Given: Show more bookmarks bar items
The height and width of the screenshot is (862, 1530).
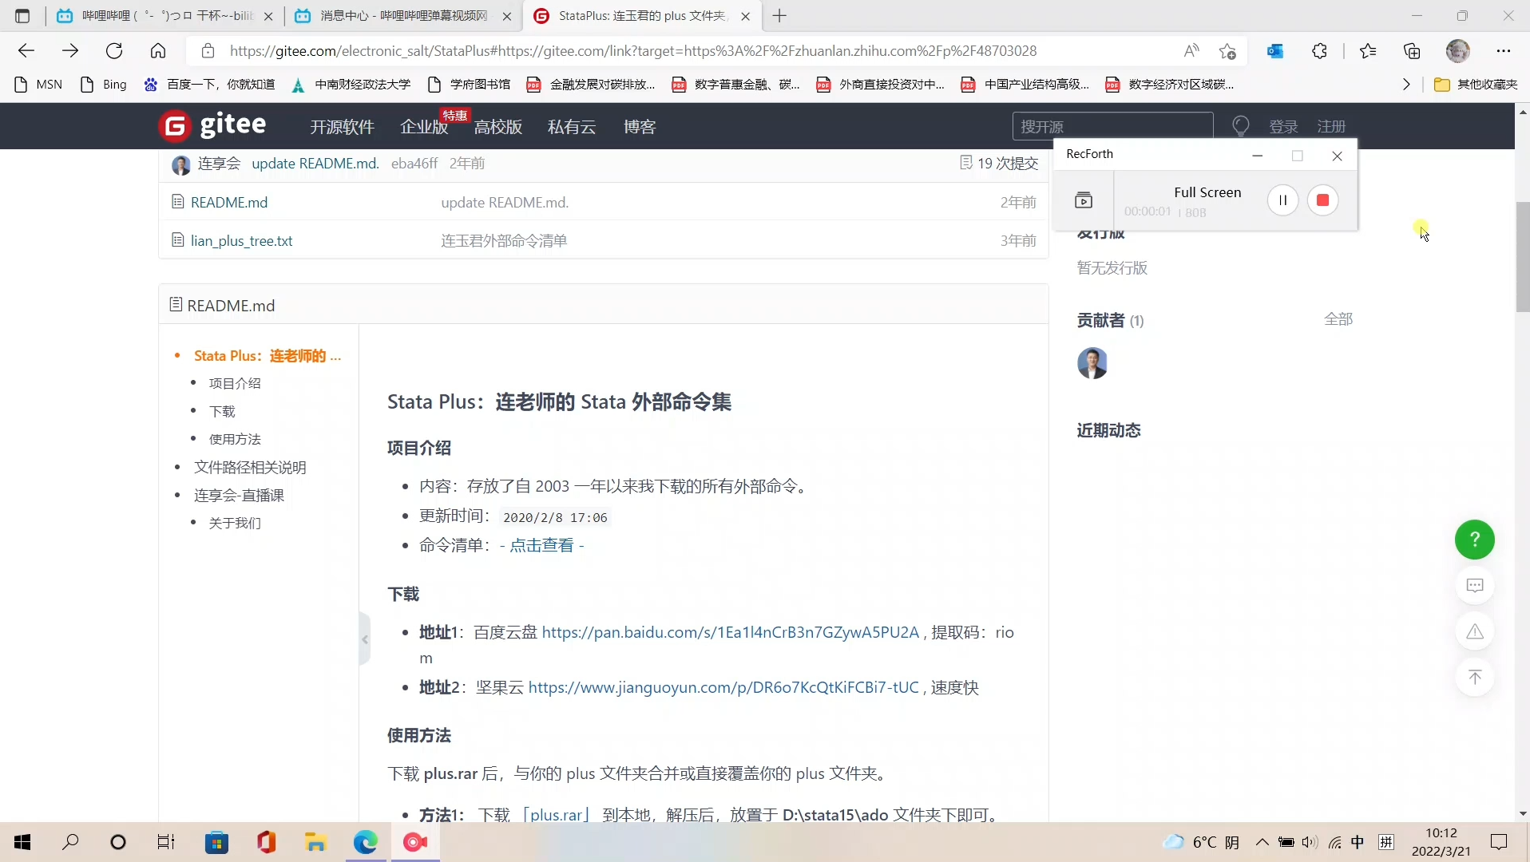Looking at the screenshot, I should pyautogui.click(x=1406, y=85).
